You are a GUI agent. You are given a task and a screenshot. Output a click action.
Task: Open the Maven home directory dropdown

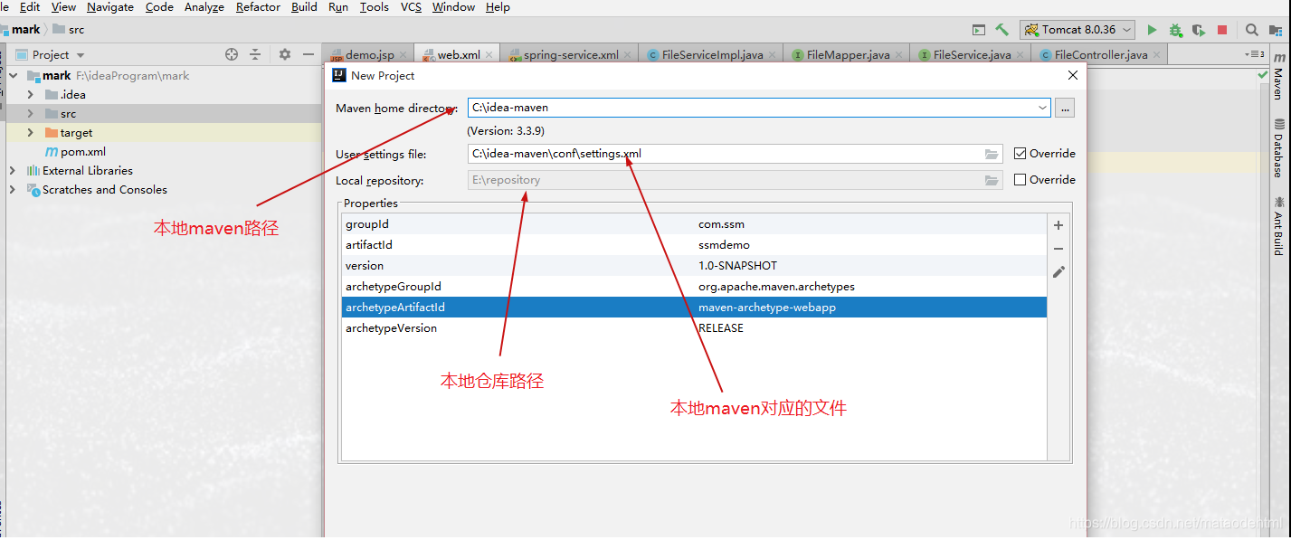coord(1043,108)
